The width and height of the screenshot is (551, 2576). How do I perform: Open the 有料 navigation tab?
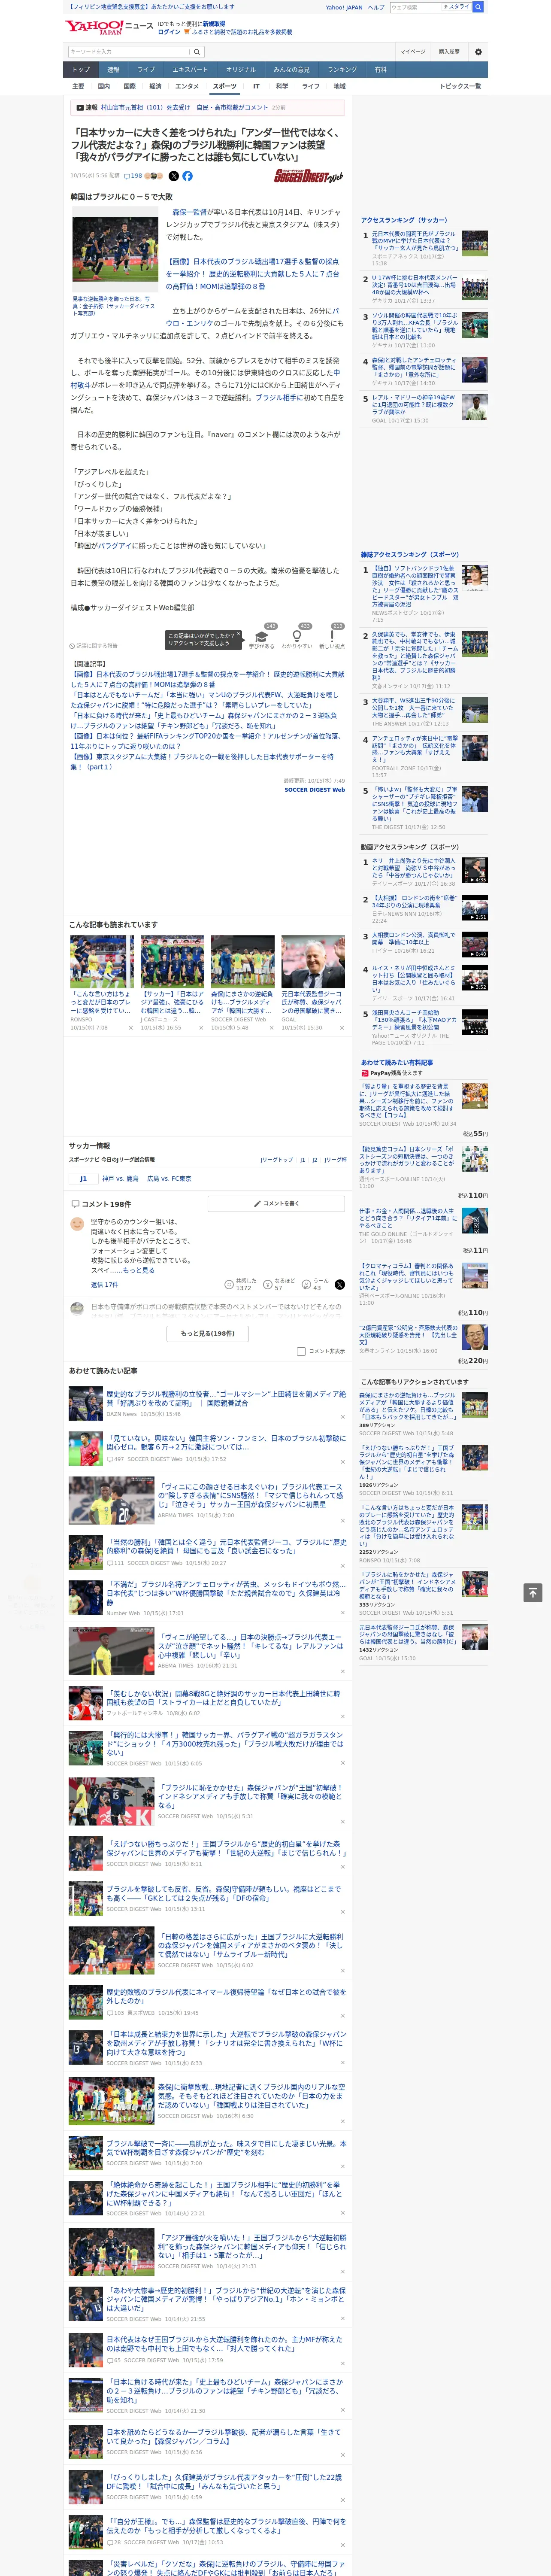[x=380, y=70]
